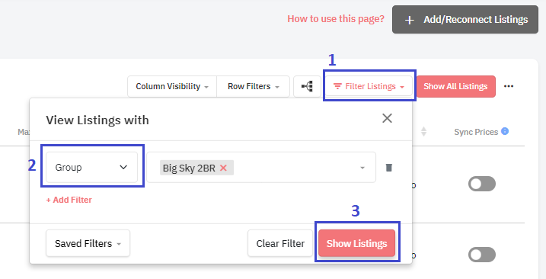The height and width of the screenshot is (279, 546).
Task: Click the column sort arrows icon
Action: 423,131
